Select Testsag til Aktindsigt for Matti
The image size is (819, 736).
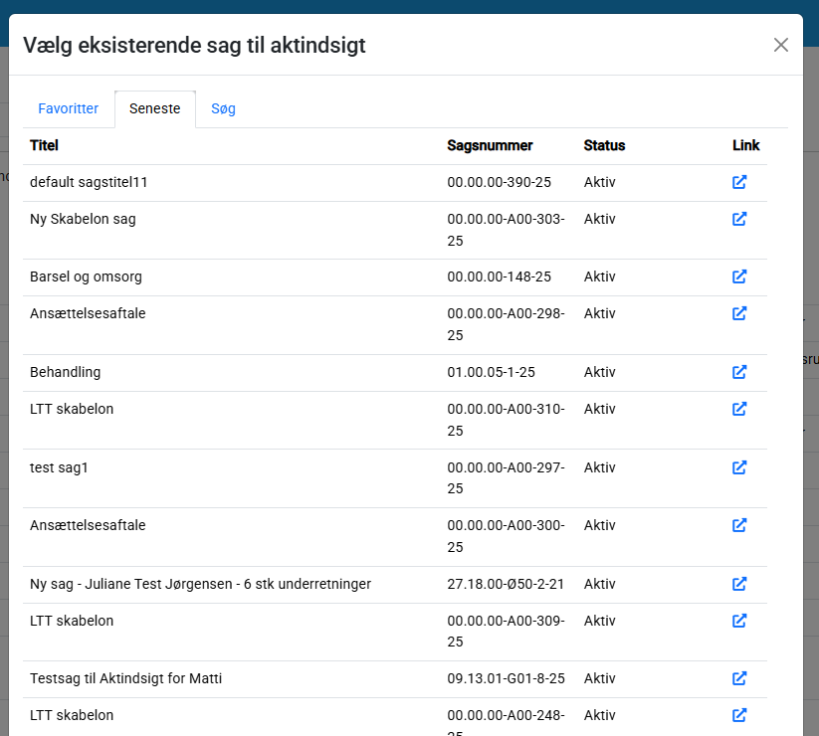point(125,678)
